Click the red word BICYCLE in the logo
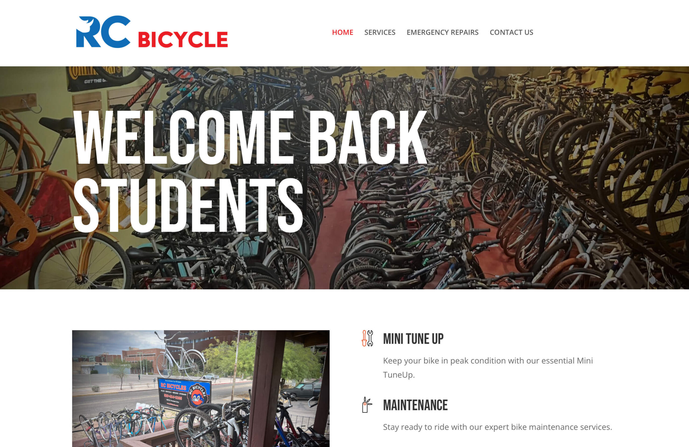Screen dimensions: 689x447 click(183, 39)
